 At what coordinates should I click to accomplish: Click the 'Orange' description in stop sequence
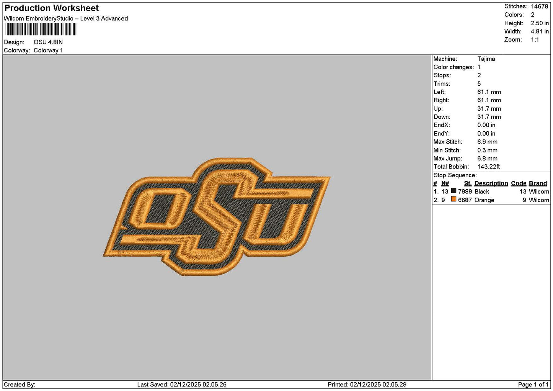pos(484,200)
